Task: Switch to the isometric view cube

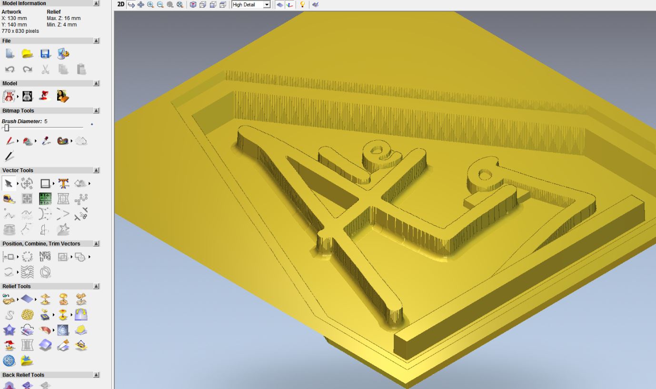Action: point(193,5)
